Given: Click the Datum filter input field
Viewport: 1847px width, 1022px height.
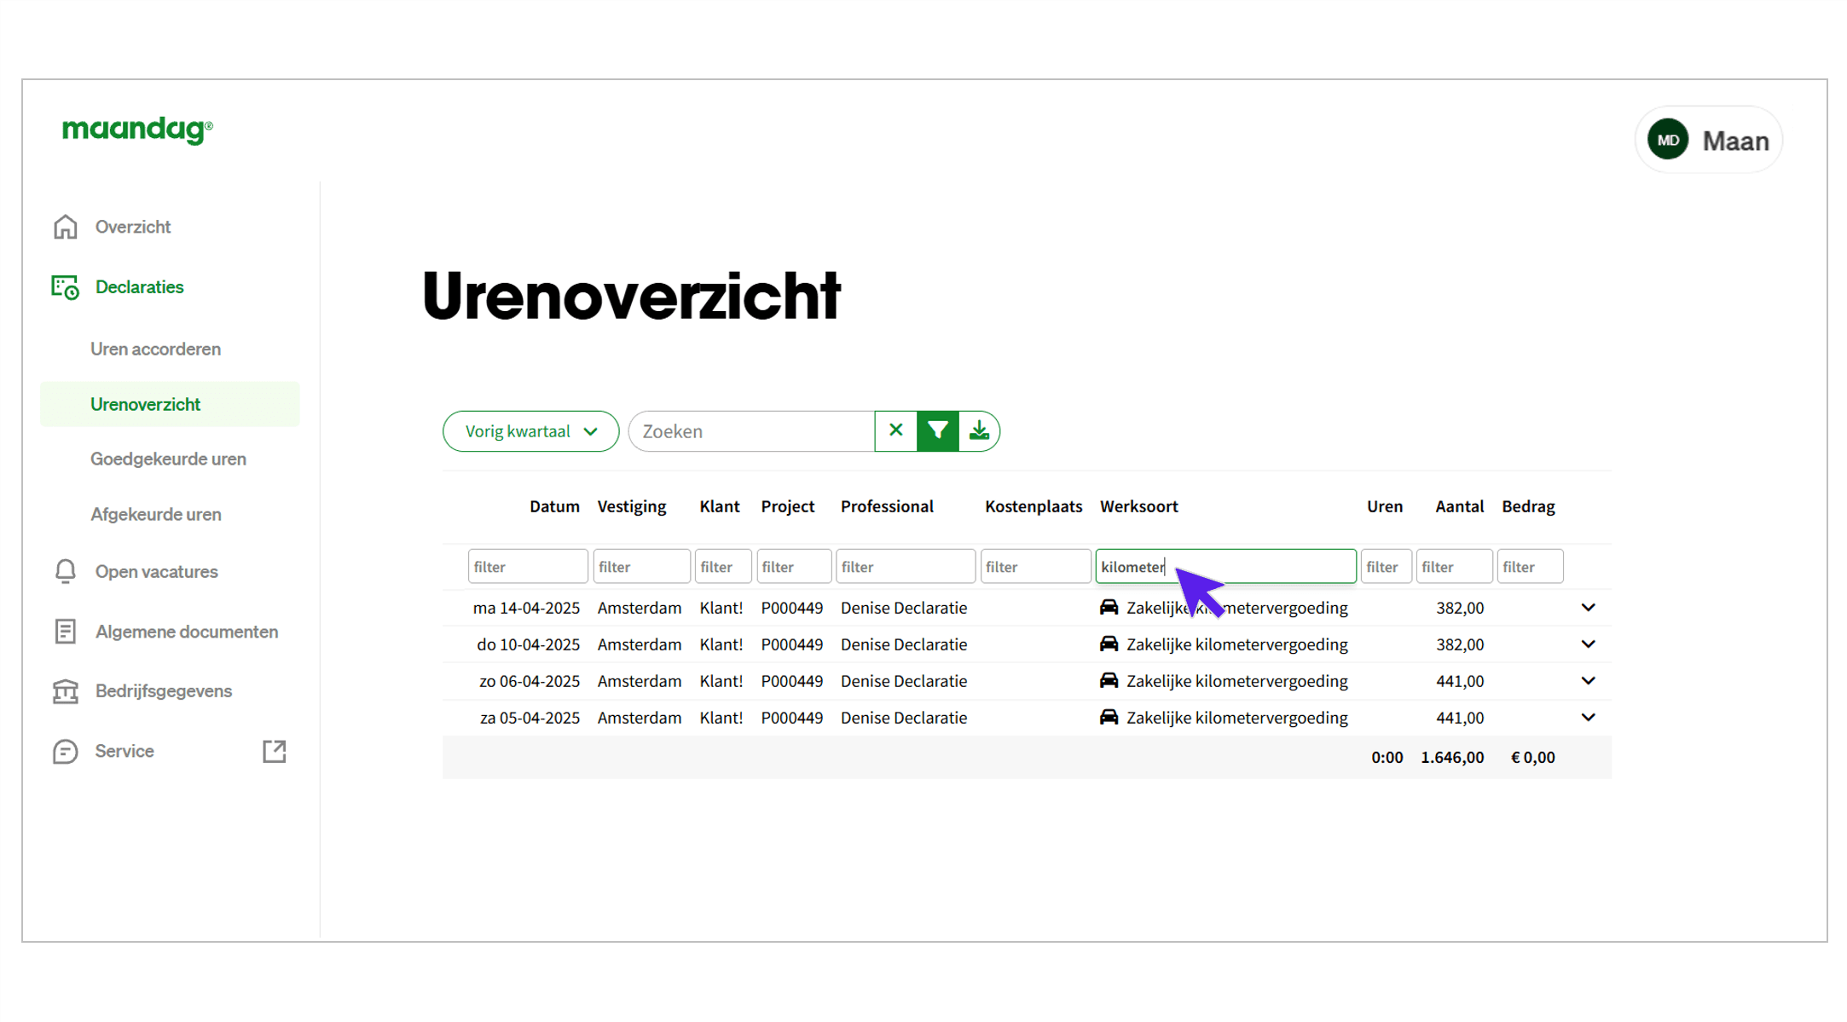Looking at the screenshot, I should pos(527,566).
